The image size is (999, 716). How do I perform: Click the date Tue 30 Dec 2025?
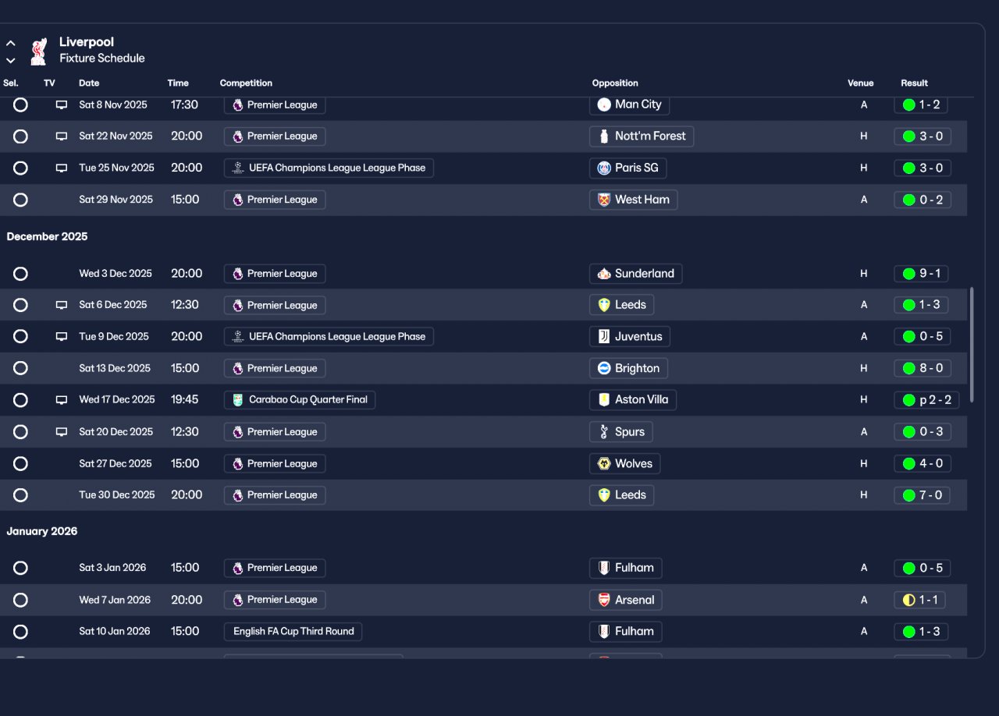tap(117, 495)
